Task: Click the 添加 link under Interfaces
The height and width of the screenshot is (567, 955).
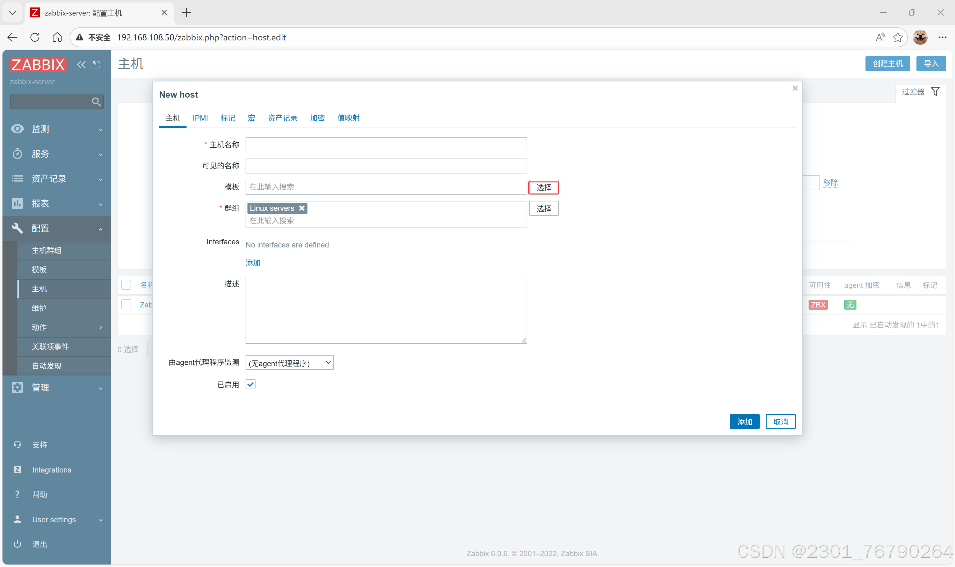Action: [252, 263]
